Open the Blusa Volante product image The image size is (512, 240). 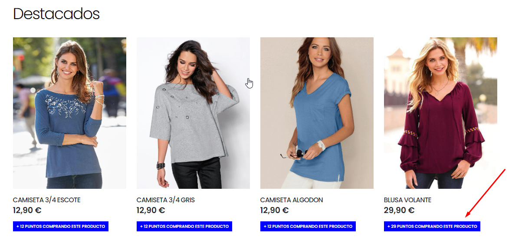pos(440,113)
